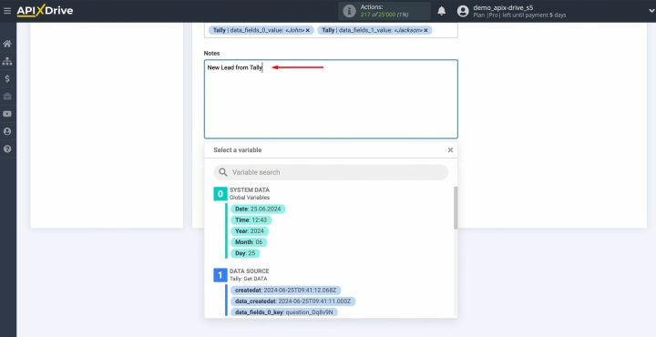Open the help question mark icon
This screenshot has width=656, height=337.
pyautogui.click(x=7, y=148)
